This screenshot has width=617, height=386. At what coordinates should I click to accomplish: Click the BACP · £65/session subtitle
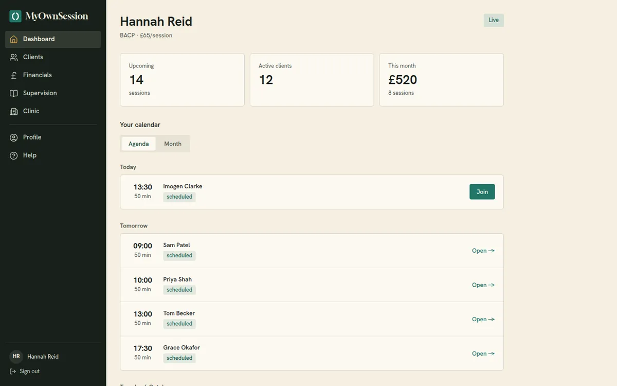[146, 36]
